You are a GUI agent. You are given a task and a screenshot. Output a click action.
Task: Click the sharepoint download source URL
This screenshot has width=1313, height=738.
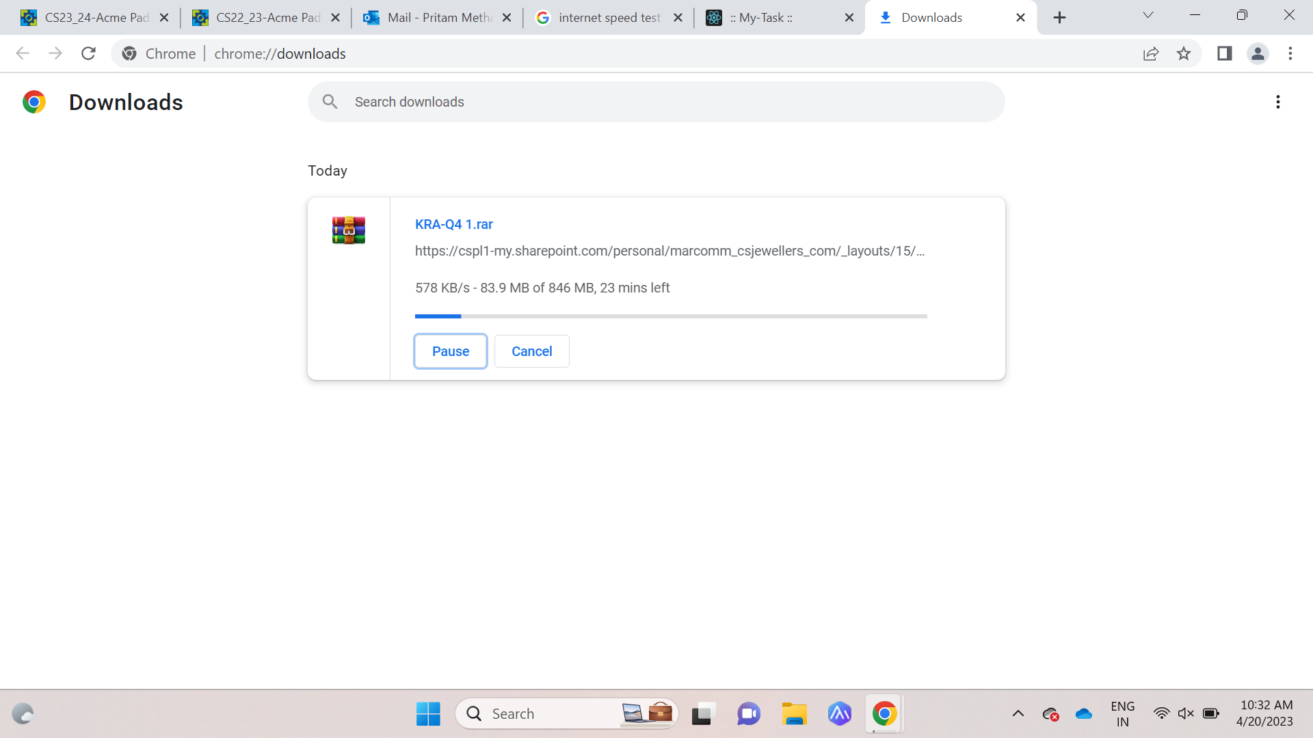pyautogui.click(x=669, y=251)
